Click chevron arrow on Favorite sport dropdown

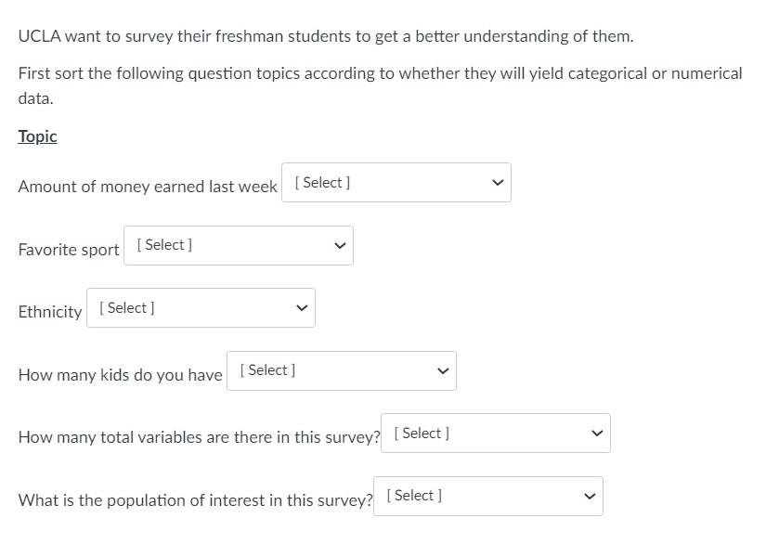click(340, 246)
